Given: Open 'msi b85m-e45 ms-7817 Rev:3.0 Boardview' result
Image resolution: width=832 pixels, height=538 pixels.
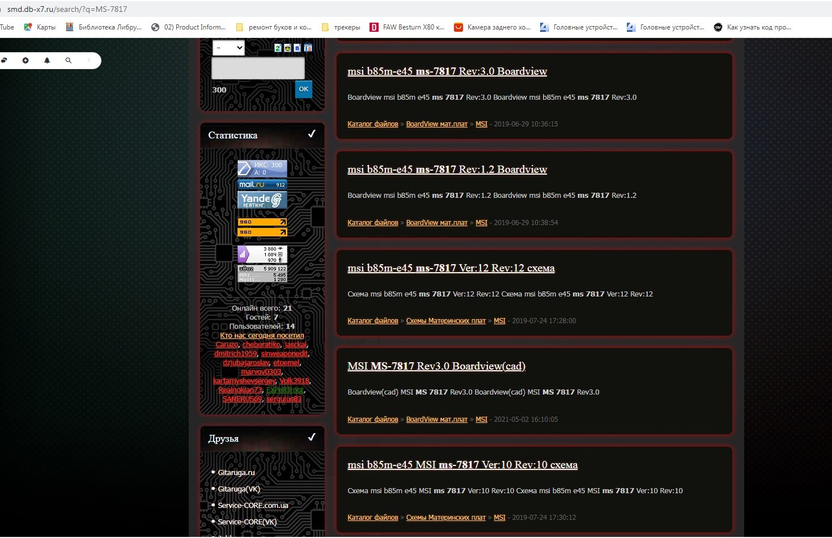Looking at the screenshot, I should [447, 71].
